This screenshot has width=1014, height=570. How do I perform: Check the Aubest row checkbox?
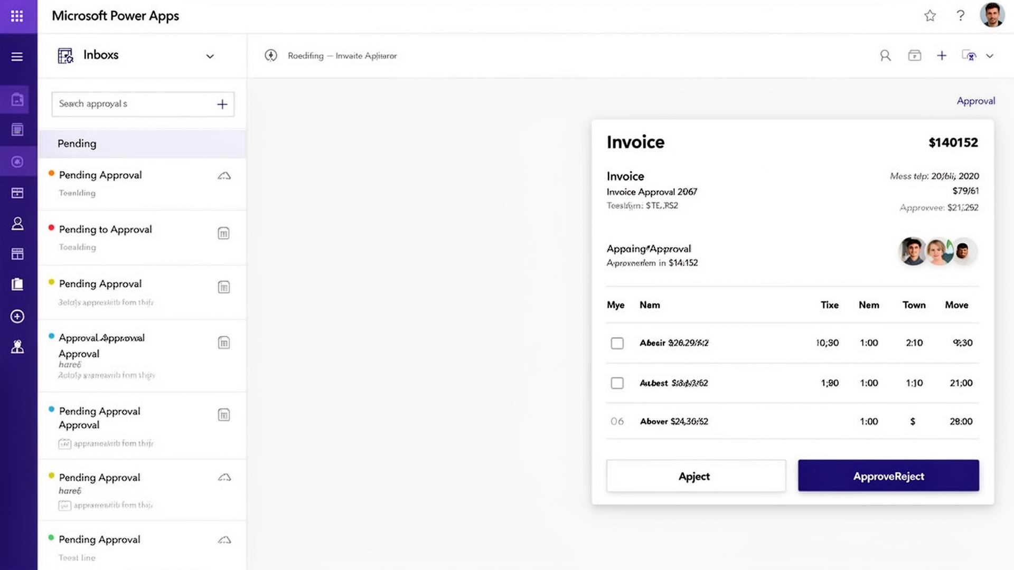tap(617, 383)
